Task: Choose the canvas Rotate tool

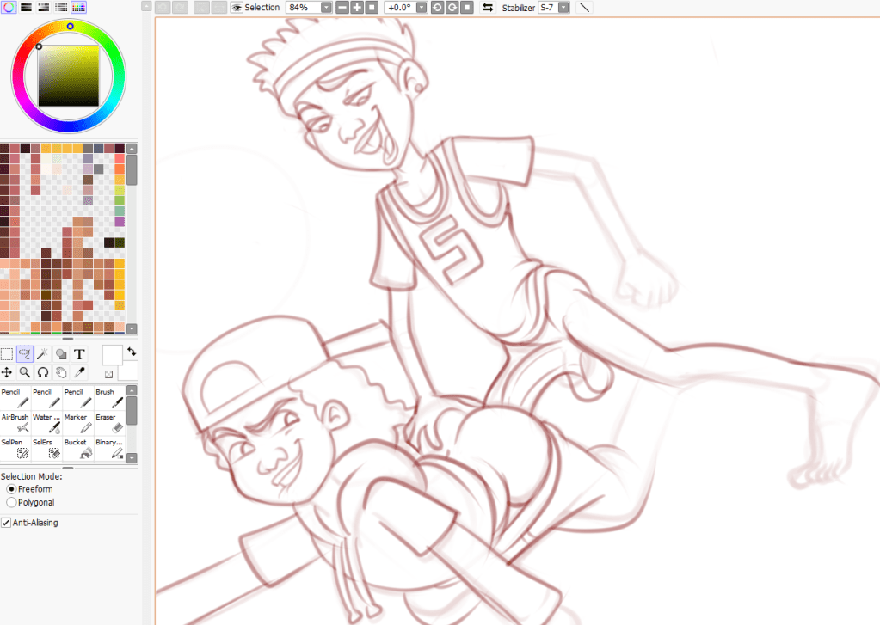Action: 43,372
